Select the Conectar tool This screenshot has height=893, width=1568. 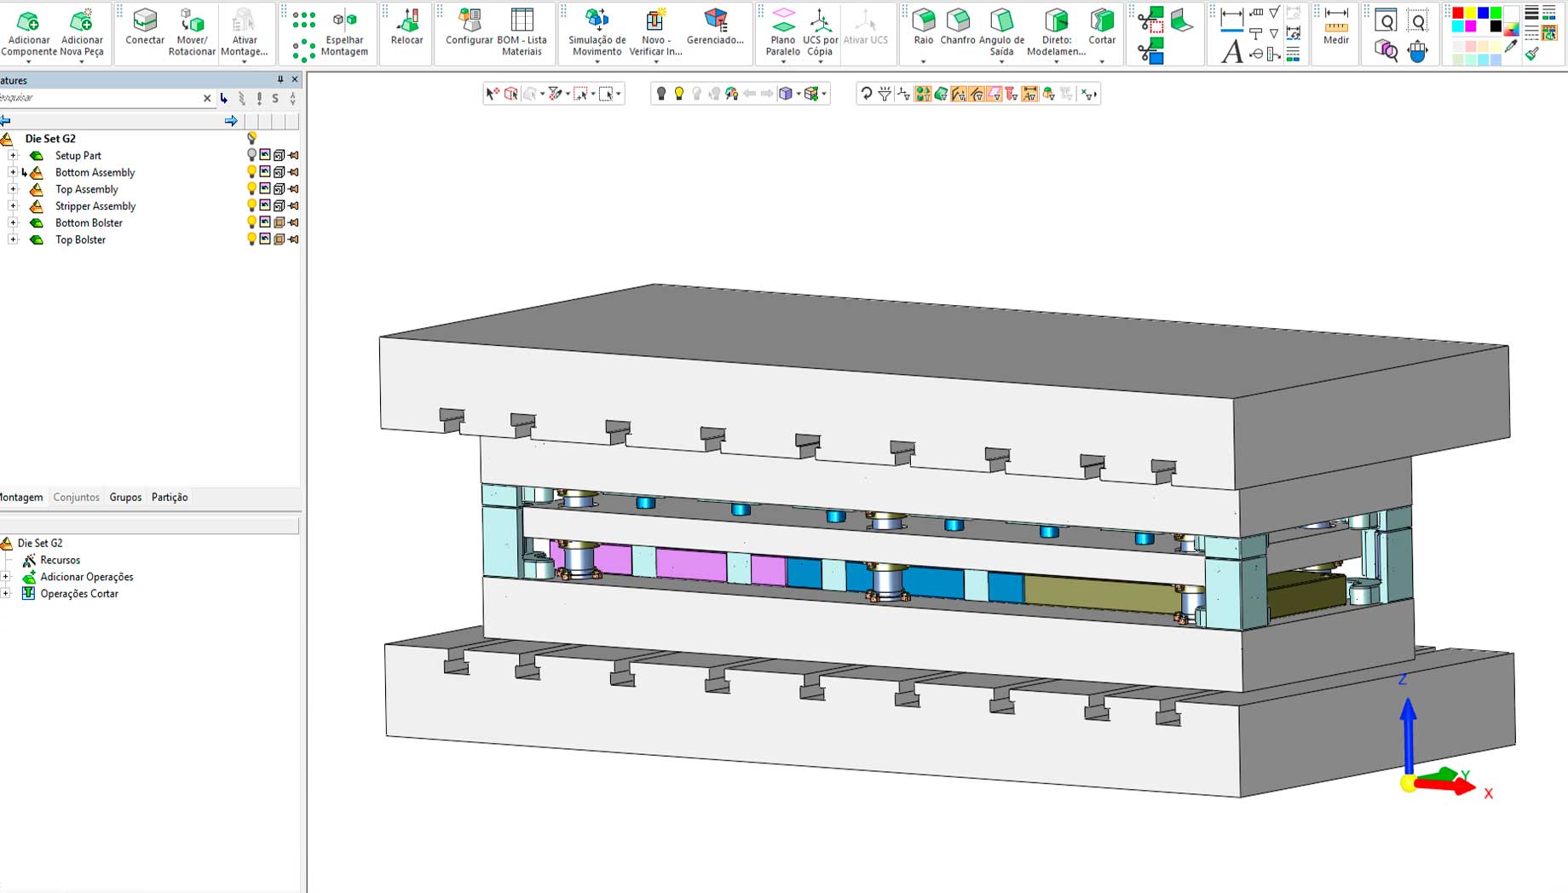(145, 27)
